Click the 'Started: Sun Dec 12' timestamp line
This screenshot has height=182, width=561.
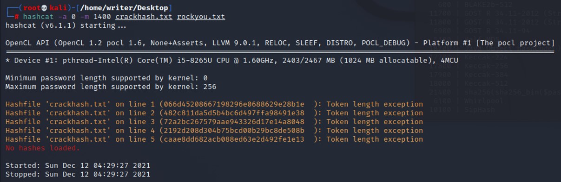pos(78,165)
